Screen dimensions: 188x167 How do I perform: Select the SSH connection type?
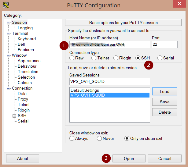click(138, 58)
